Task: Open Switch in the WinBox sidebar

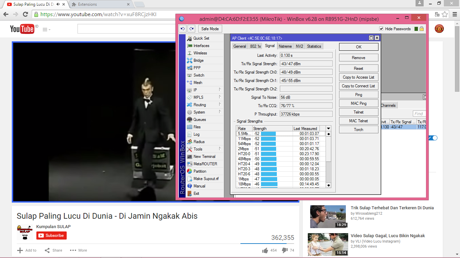Action: [199, 75]
